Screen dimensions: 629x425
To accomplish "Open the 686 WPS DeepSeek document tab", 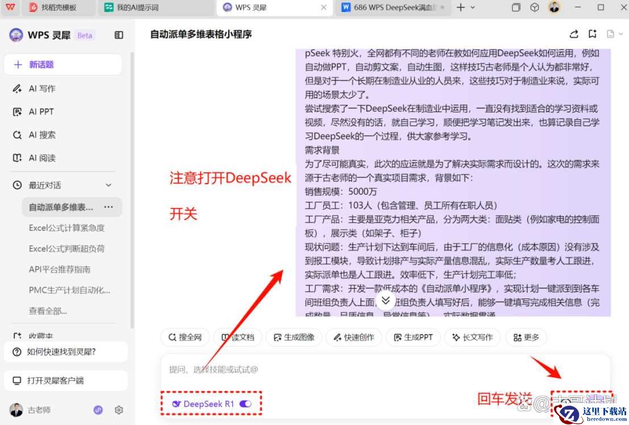I will (x=393, y=7).
